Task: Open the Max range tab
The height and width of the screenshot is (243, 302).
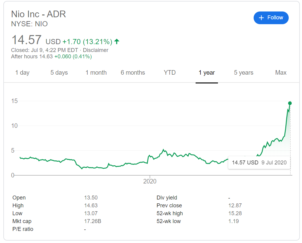Action: (281, 73)
